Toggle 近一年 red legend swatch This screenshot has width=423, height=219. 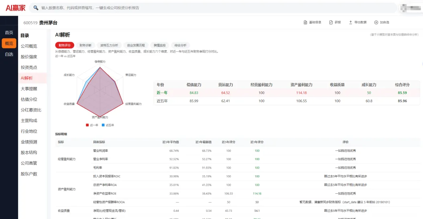coord(87,125)
